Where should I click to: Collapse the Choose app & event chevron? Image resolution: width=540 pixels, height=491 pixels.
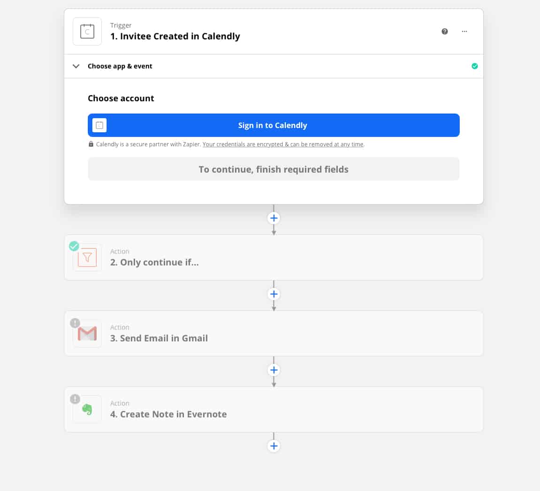[76, 66]
